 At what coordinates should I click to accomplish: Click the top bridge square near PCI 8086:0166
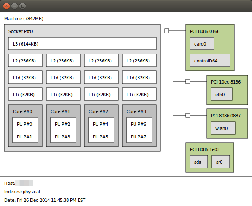pos(167,31)
